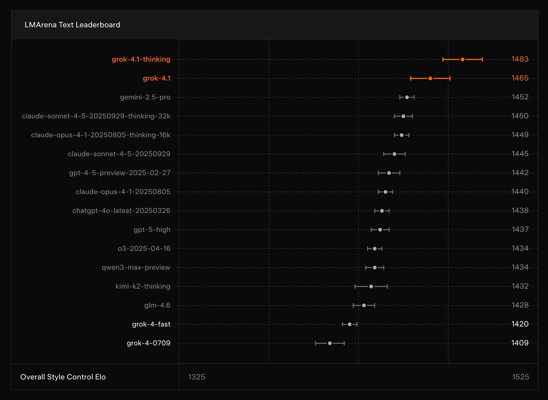The image size is (548, 400).
Task: Open the LMArena Text Leaderboard header
Action: coord(72,25)
